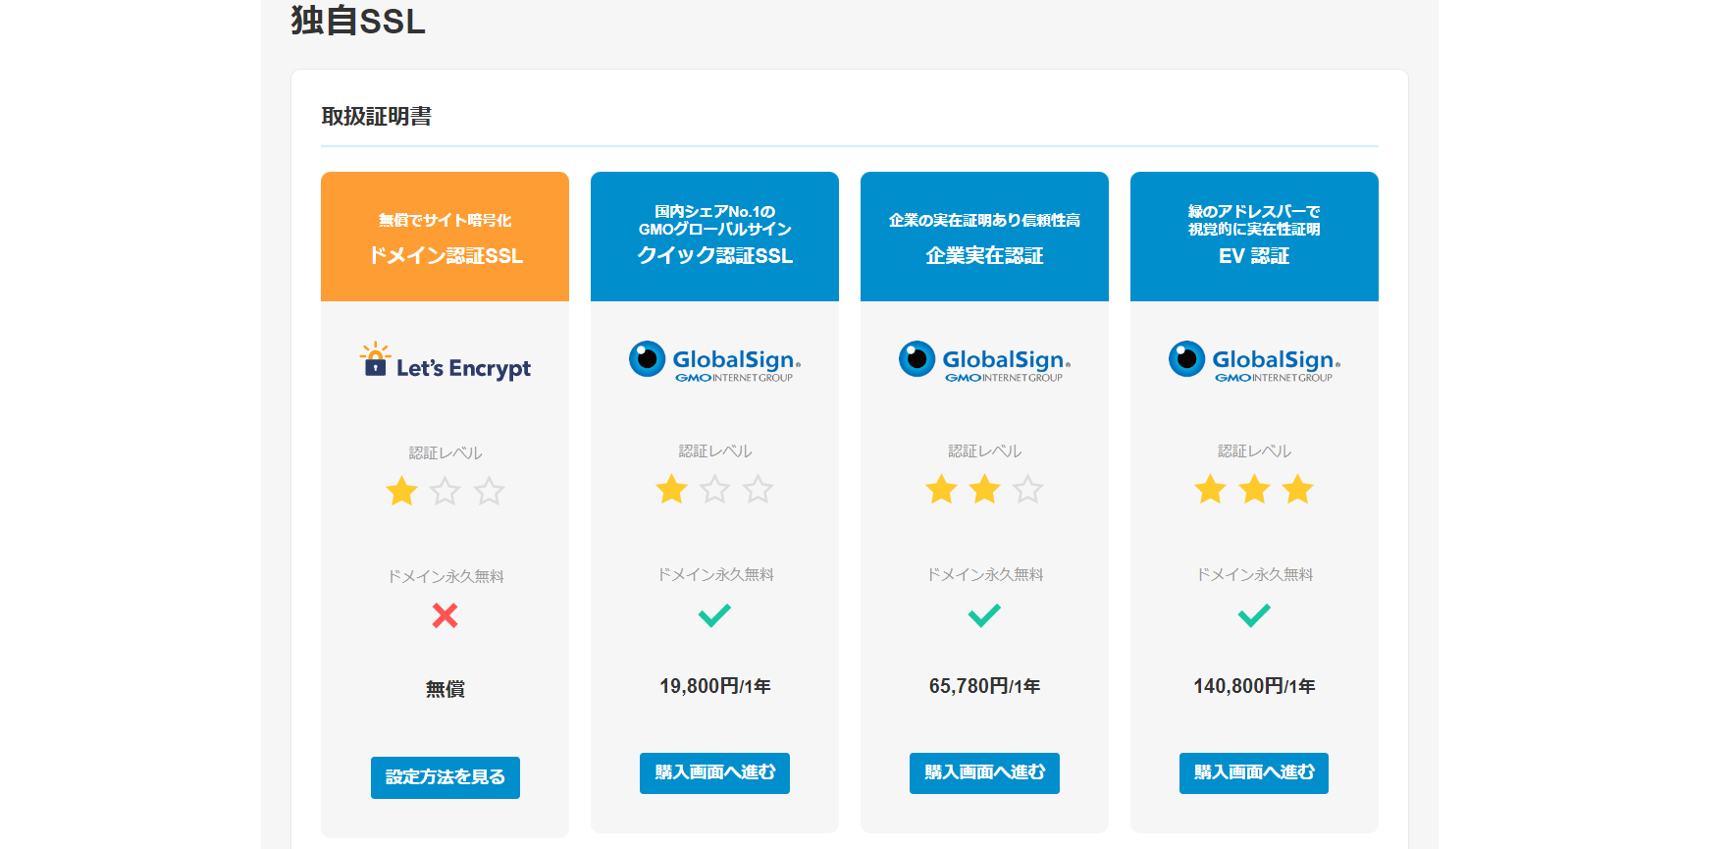Click ドメイン永久無料 label under Let's Encrypt
1728x849 pixels.
pos(445,576)
